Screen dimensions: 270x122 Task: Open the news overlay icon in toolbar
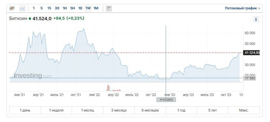pyautogui.click(x=109, y=8)
